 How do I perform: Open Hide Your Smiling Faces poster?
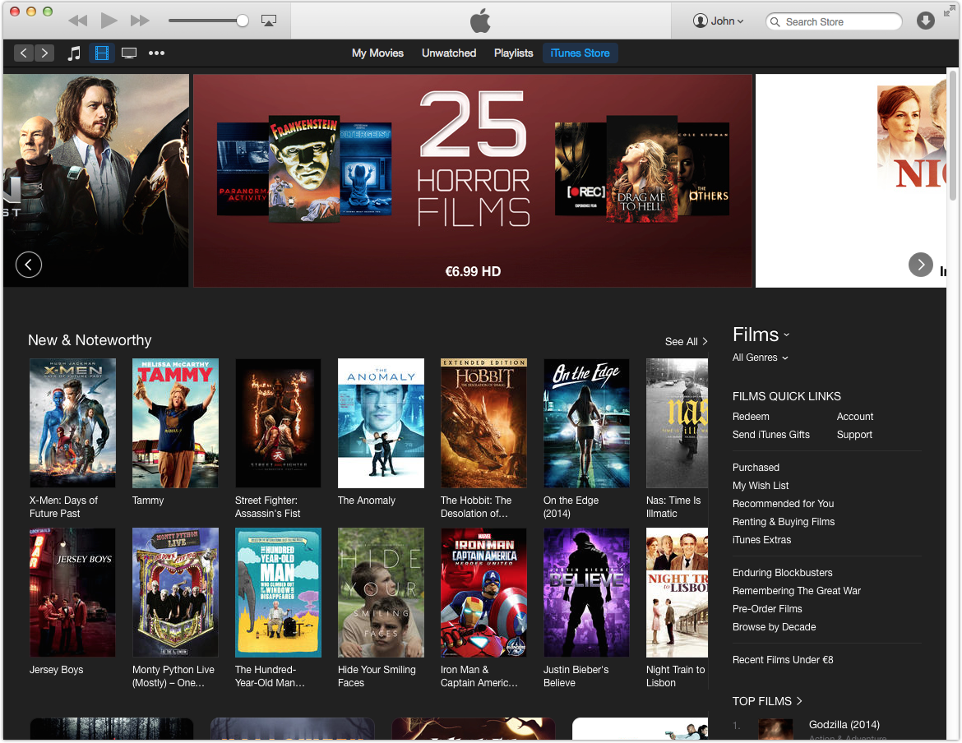381,593
